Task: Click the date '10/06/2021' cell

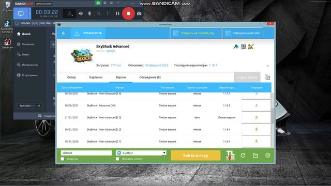Action: pos(71,105)
